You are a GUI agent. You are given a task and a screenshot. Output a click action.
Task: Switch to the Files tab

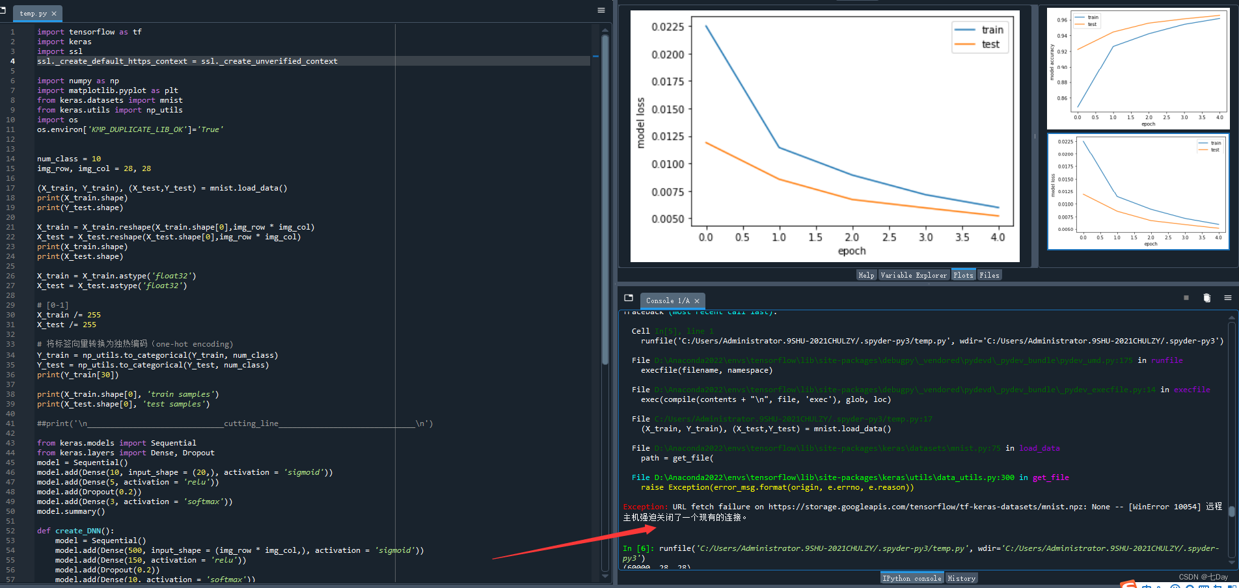coord(989,275)
